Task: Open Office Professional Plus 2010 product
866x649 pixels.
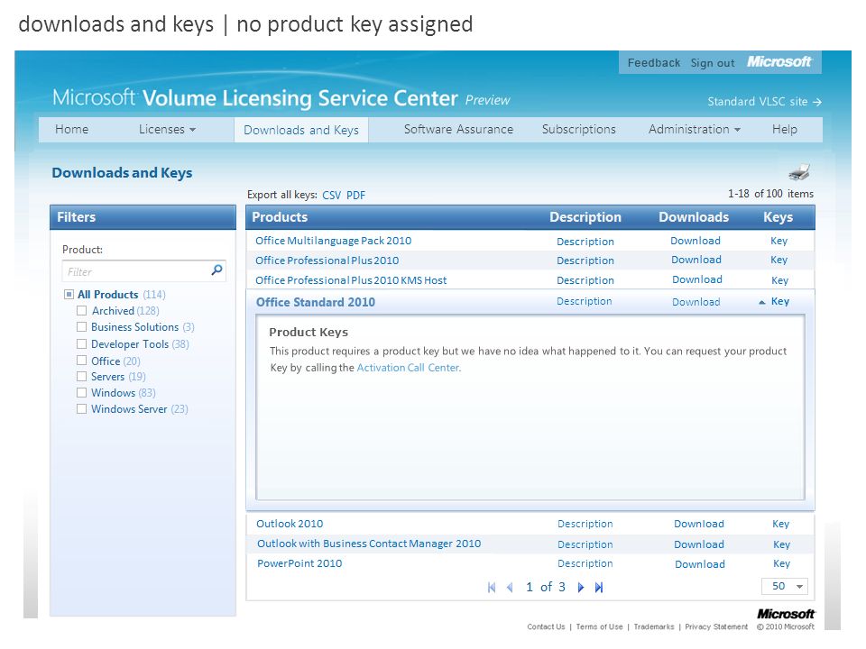Action: (x=327, y=261)
